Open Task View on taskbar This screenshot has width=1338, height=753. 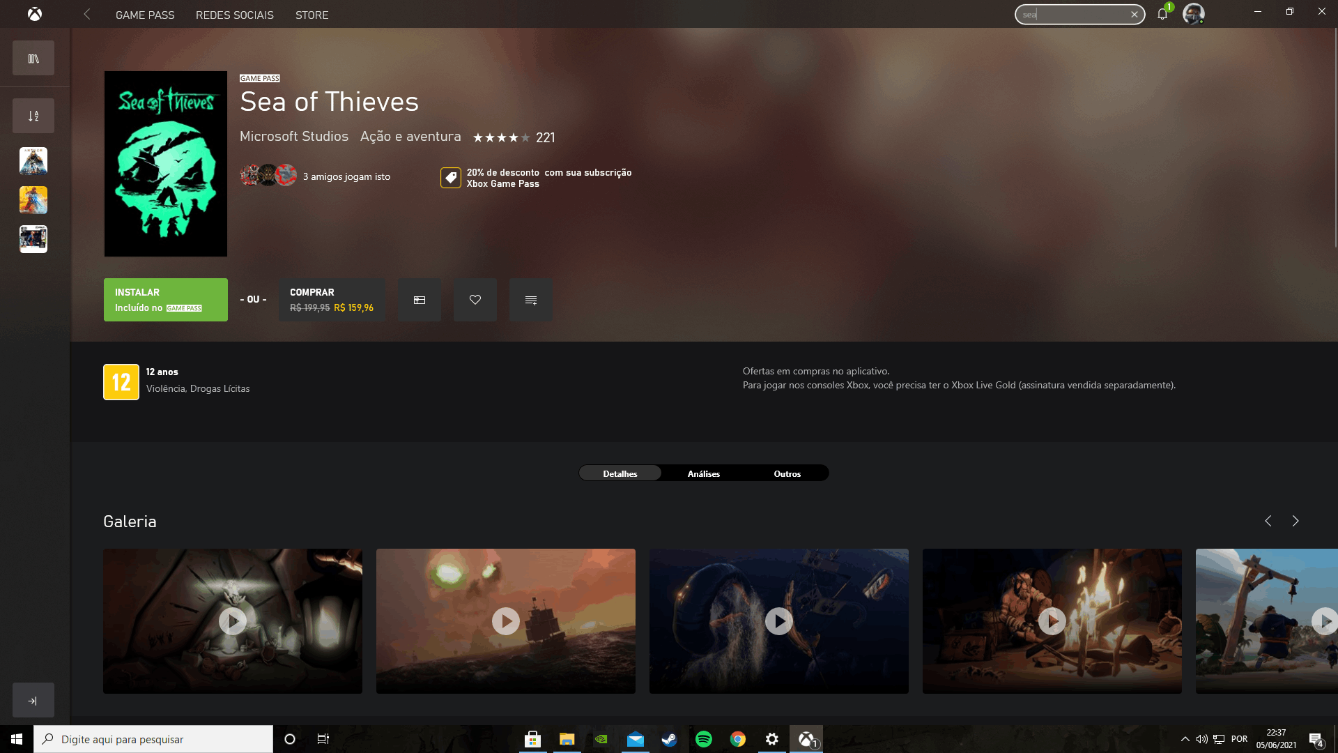pyautogui.click(x=323, y=739)
